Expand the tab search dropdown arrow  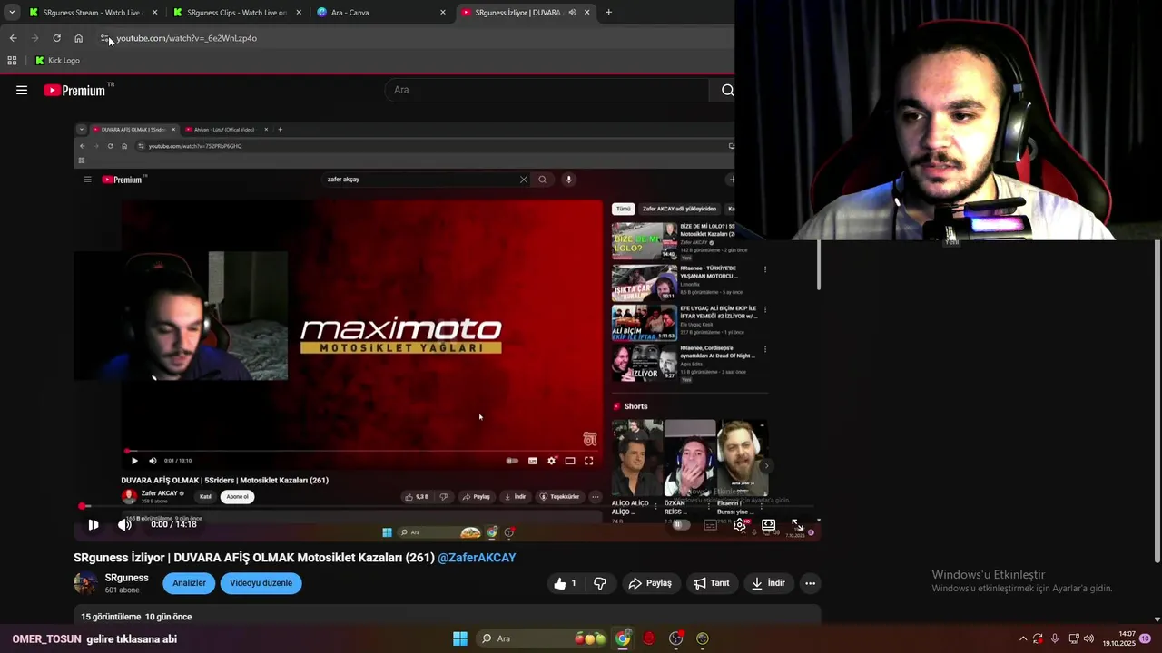[x=12, y=12]
